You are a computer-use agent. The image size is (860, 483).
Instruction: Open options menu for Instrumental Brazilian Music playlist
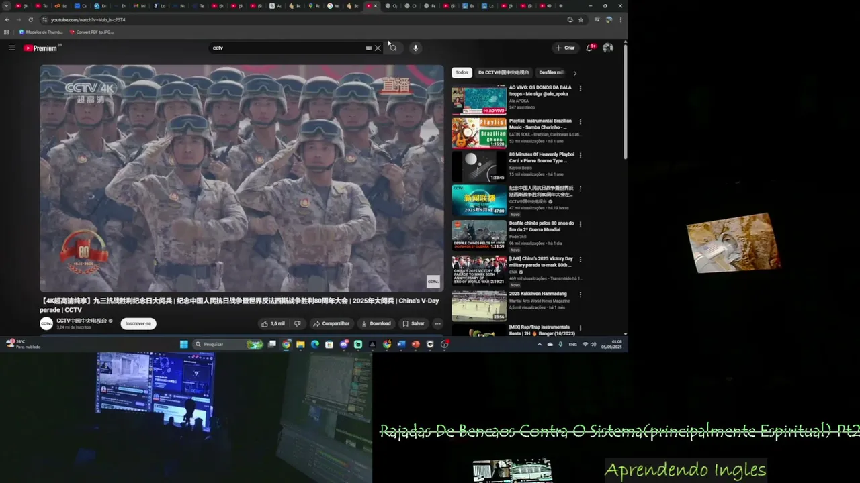click(580, 122)
